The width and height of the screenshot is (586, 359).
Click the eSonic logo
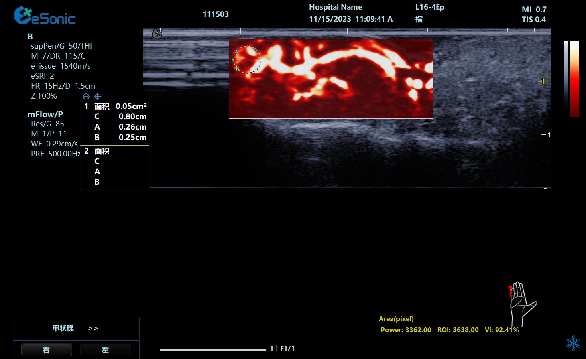(44, 16)
